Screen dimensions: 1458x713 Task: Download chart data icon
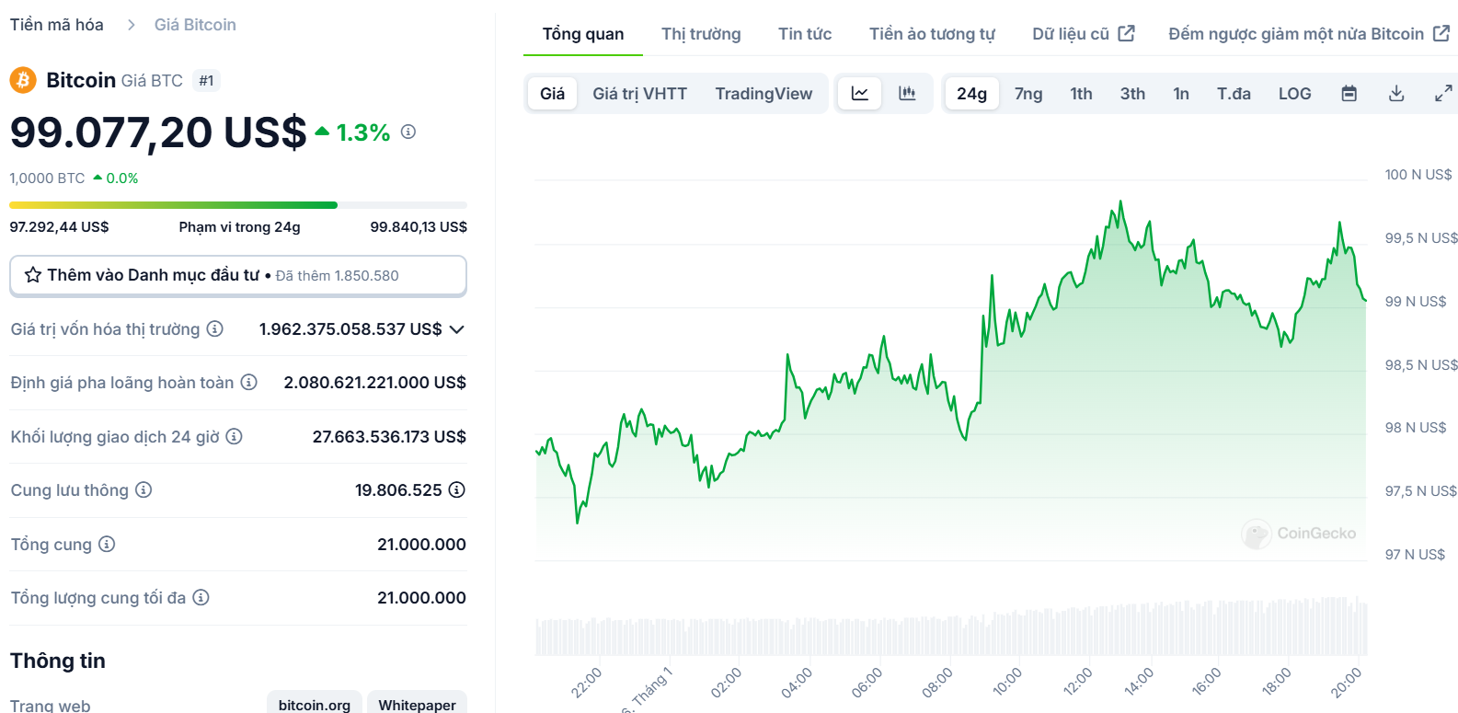coord(1396,93)
